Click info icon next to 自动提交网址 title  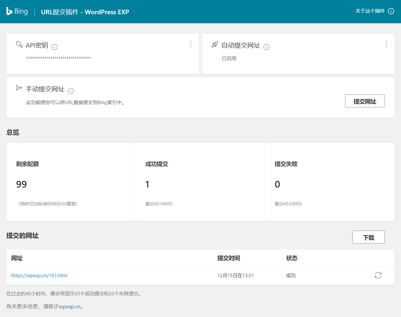click(266, 47)
